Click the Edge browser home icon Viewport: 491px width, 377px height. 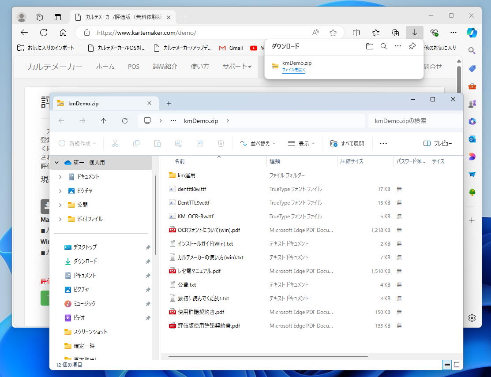(63, 33)
